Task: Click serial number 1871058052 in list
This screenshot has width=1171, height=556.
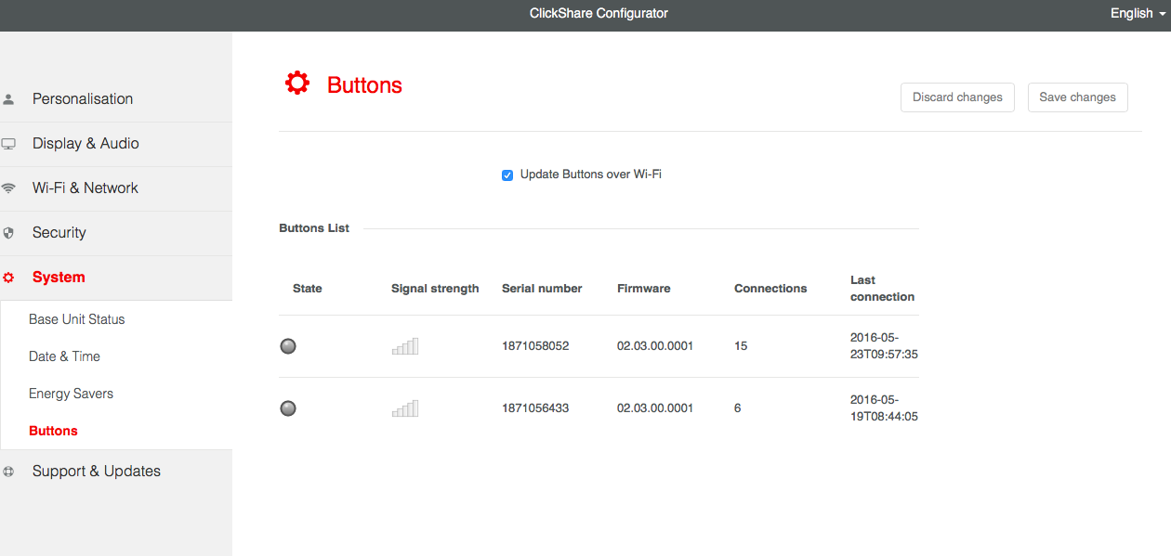Action: (535, 346)
